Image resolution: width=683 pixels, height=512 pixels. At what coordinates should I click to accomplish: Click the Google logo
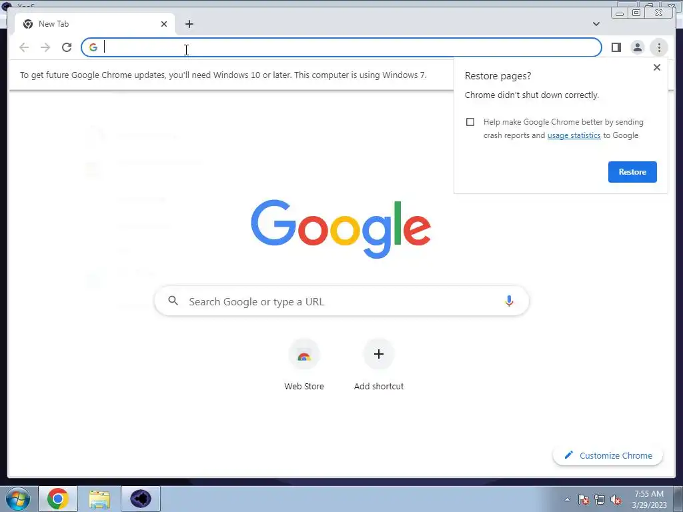click(x=341, y=229)
